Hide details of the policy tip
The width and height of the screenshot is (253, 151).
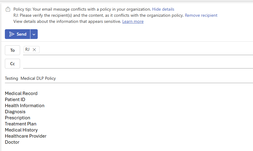pyautogui.click(x=163, y=9)
